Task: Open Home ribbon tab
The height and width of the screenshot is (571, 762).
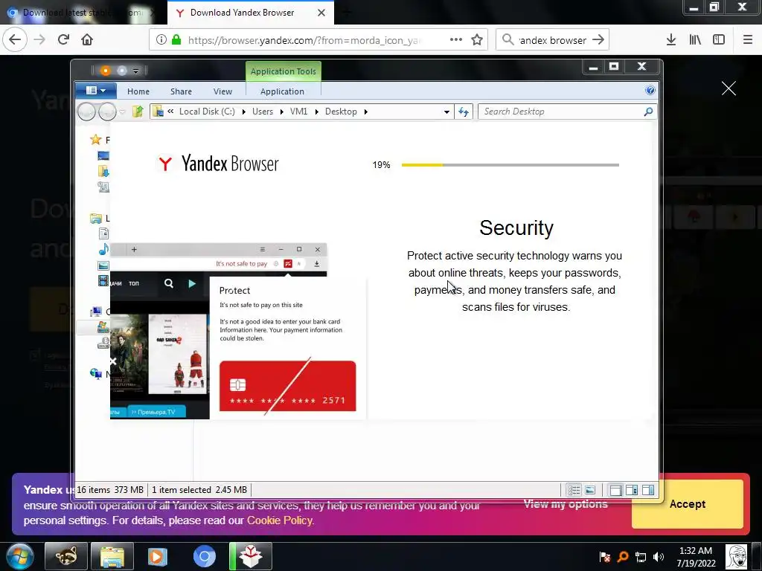Action: (x=138, y=91)
